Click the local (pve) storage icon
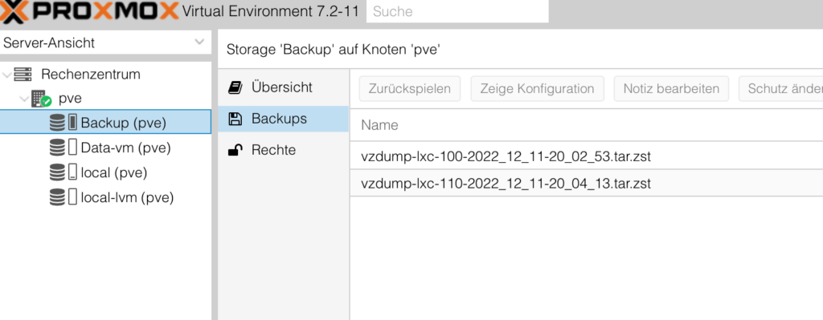This screenshot has height=320, width=823. (x=63, y=172)
